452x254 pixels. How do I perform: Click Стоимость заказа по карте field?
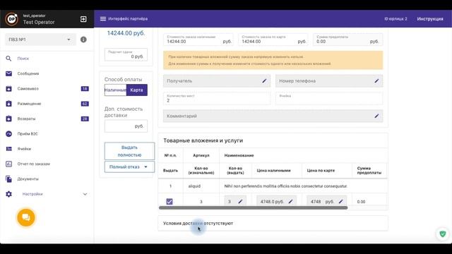coord(273,40)
